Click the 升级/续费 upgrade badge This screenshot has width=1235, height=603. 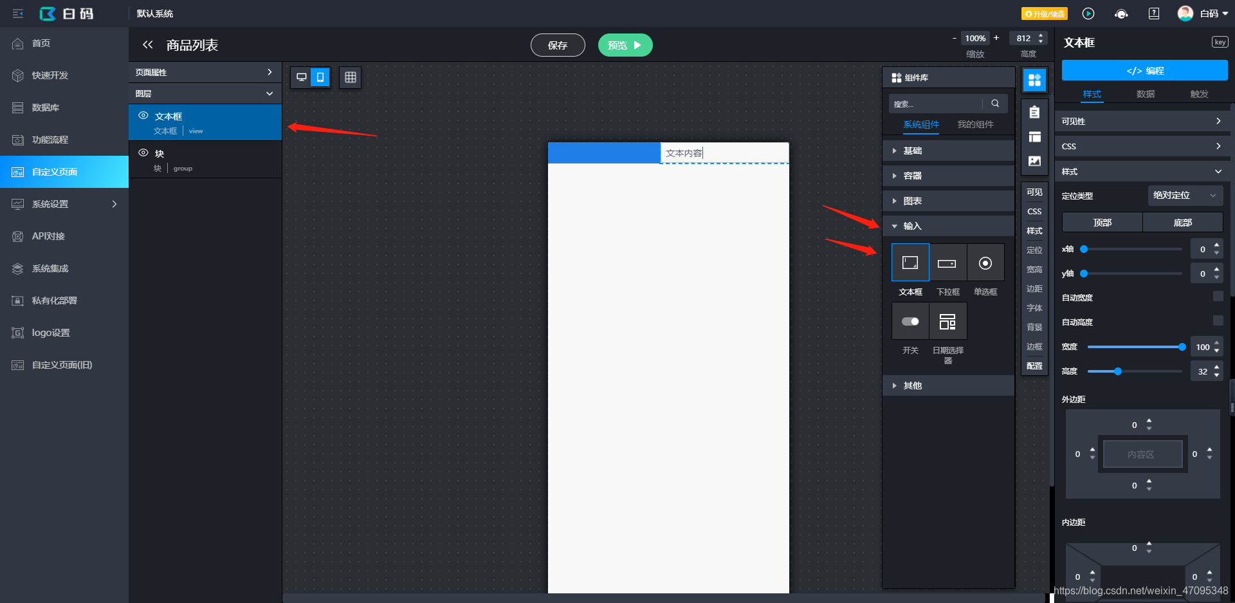[x=1045, y=14]
